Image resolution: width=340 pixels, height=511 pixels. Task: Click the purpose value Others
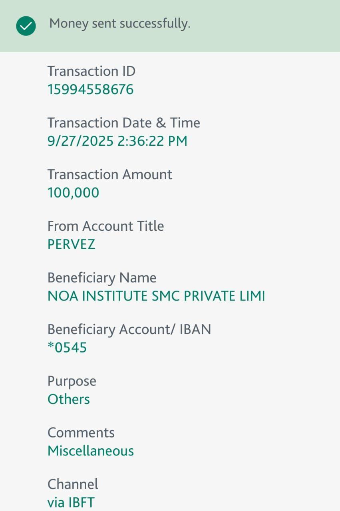click(69, 399)
